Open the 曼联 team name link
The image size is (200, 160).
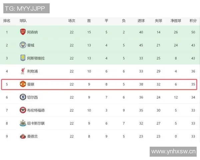coord(31,84)
